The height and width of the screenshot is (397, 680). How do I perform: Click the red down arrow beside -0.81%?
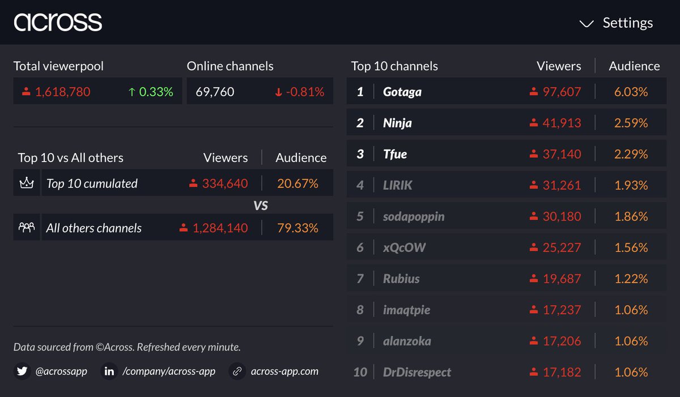pos(278,92)
